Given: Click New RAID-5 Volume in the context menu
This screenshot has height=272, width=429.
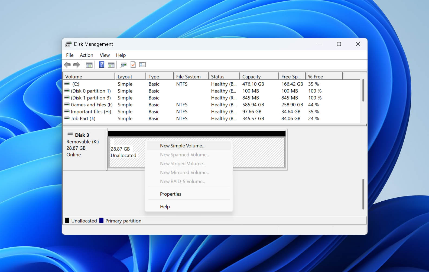Looking at the screenshot, I should pyautogui.click(x=189, y=181).
